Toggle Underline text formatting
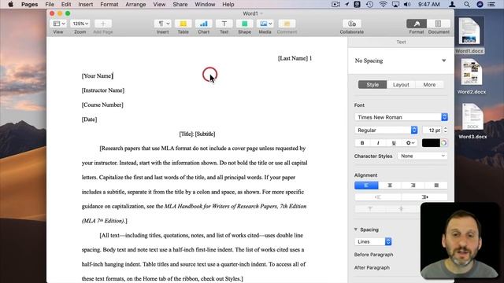 394,143
